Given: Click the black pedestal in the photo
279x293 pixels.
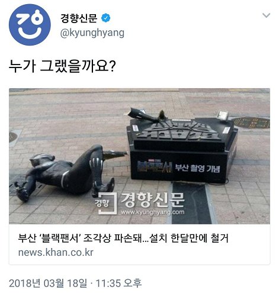Looking at the screenshot, I should coord(182,150).
